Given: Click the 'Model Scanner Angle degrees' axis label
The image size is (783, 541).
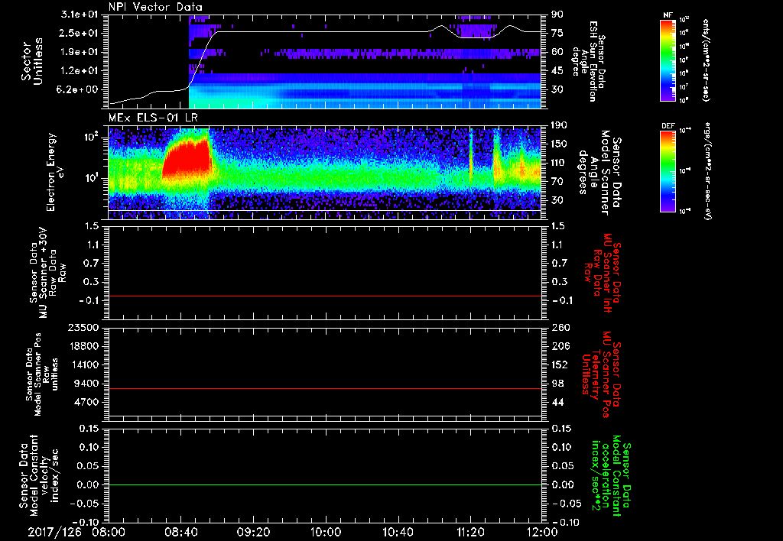Looking at the screenshot, I should pyautogui.click(x=599, y=173).
